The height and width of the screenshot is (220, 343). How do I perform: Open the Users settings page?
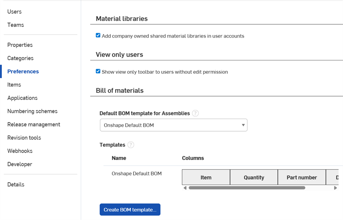pyautogui.click(x=14, y=12)
